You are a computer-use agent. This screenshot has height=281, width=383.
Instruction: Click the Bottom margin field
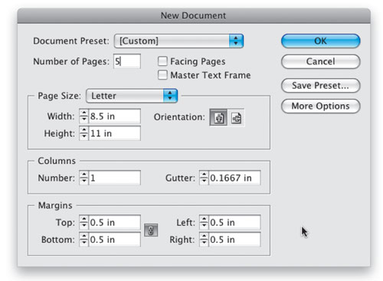(114, 240)
